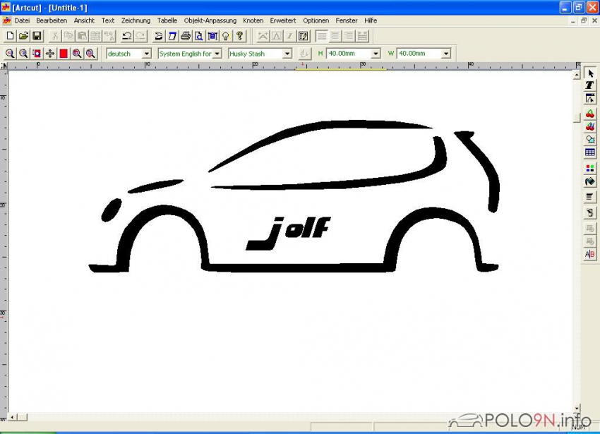Open the Zeichnung menu

click(x=136, y=20)
